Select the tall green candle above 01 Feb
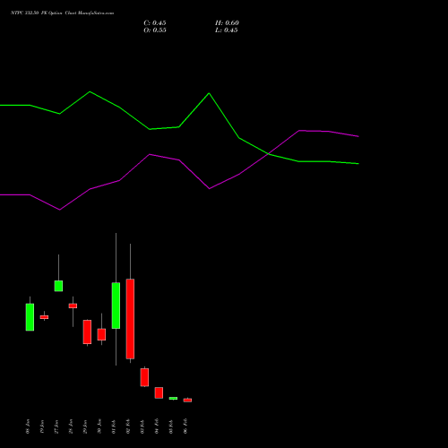Image resolution: width=448 pixels, height=448 pixels. pyautogui.click(x=116, y=306)
